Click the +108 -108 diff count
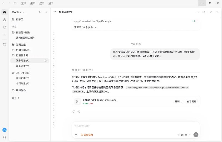Viewport: 222px width, 142px height. pos(88,104)
